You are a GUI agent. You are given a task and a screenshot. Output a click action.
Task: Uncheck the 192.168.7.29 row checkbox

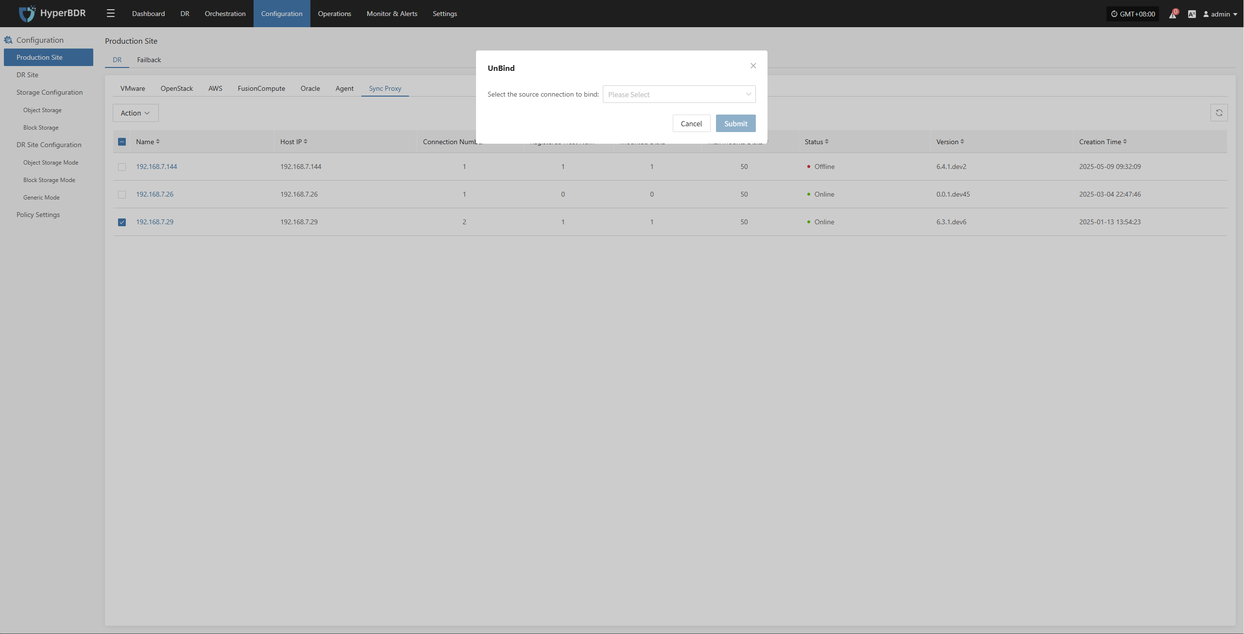pyautogui.click(x=122, y=222)
